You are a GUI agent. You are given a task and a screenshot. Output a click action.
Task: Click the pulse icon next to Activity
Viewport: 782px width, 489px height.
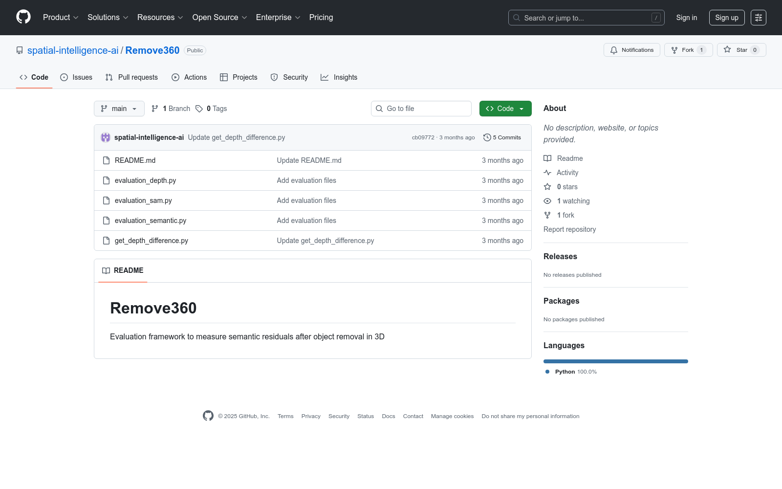coord(547,173)
